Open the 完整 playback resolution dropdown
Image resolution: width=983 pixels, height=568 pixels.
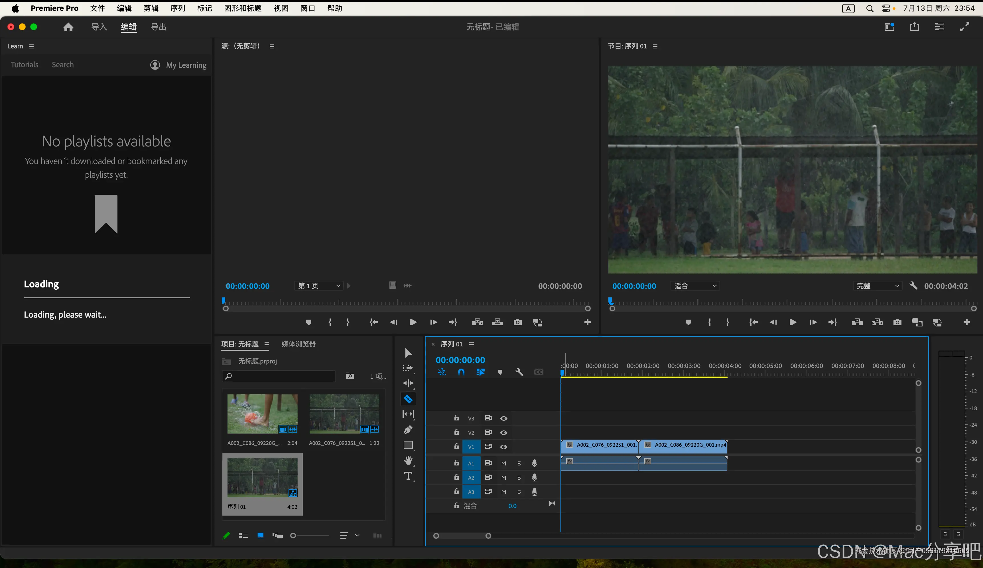tap(878, 286)
